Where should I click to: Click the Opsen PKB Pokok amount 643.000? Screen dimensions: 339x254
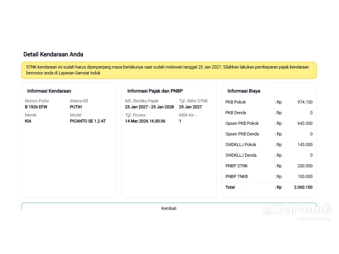pyautogui.click(x=305, y=123)
